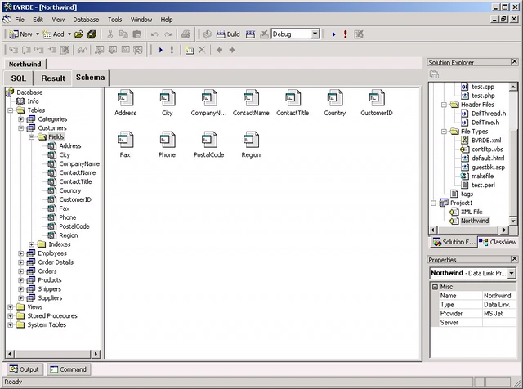Open the Command panel button
The width and height of the screenshot is (523, 389).
69,369
